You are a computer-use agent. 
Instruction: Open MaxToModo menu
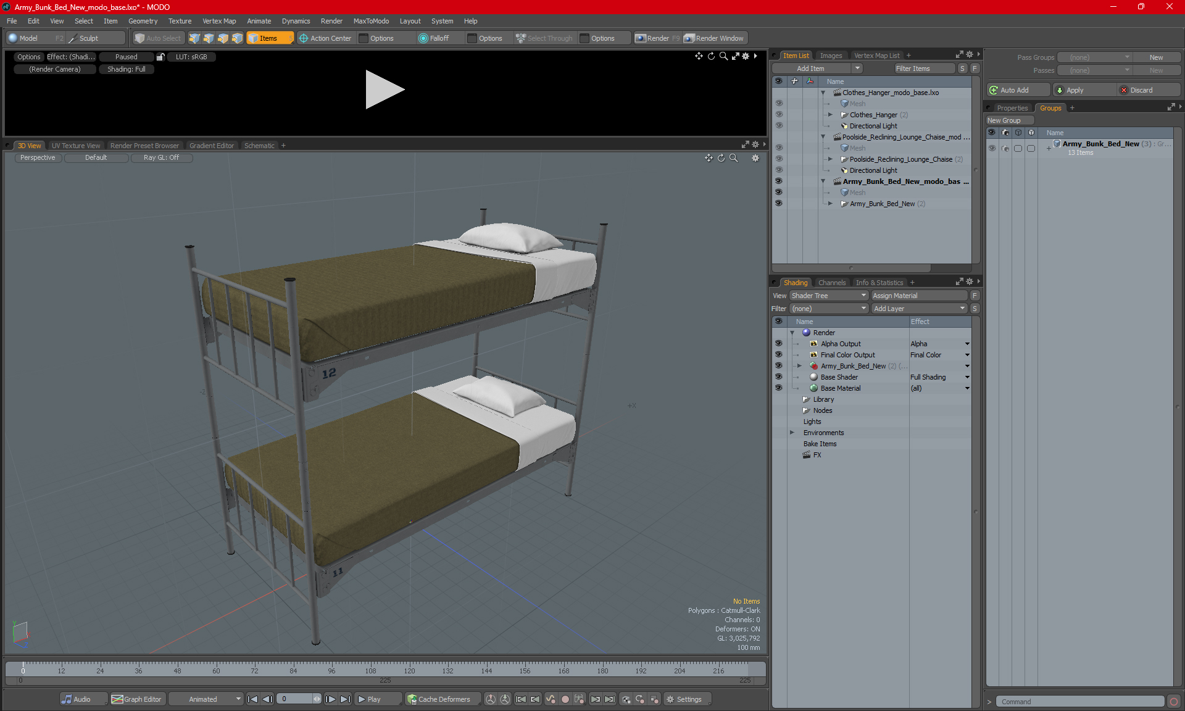371,21
